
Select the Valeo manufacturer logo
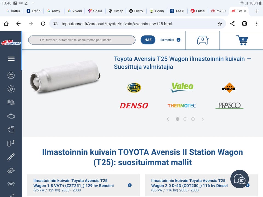[x=182, y=87]
